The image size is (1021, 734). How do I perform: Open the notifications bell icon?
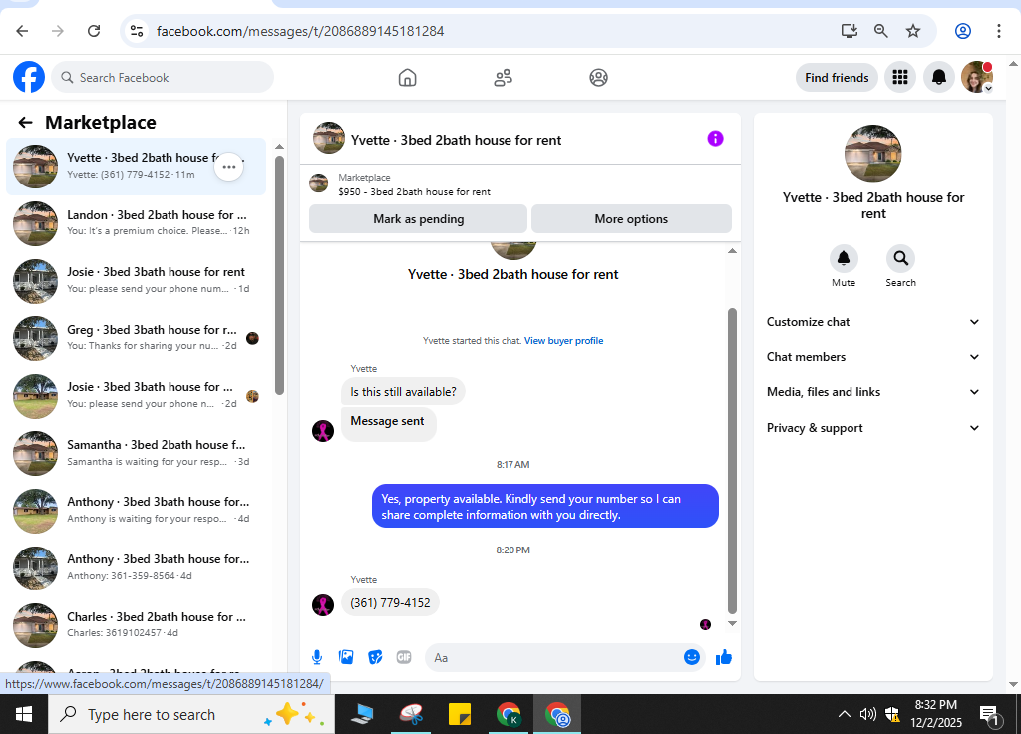click(x=939, y=78)
